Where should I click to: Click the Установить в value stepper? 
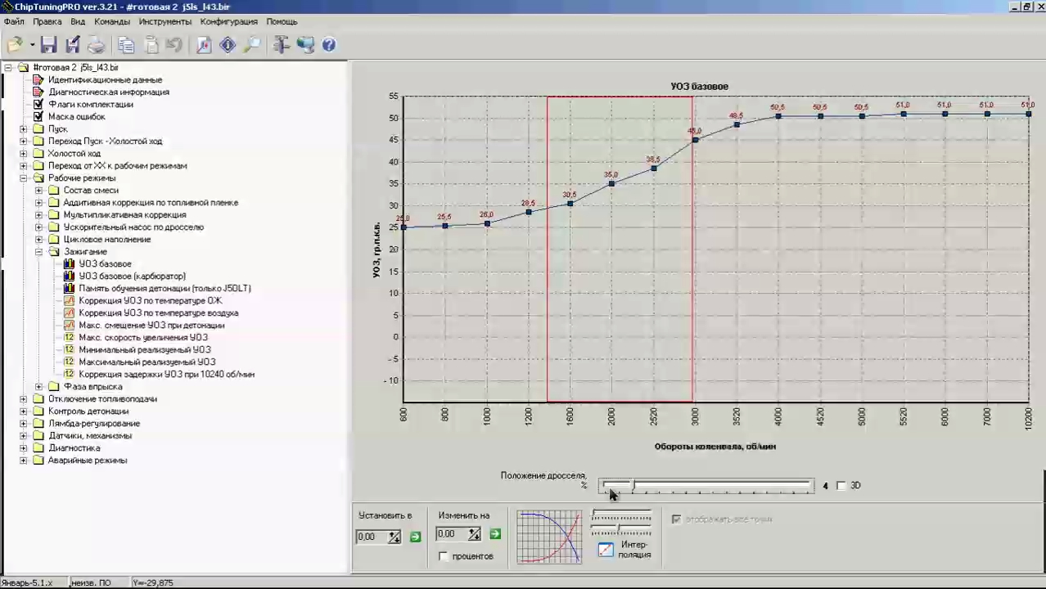point(395,537)
